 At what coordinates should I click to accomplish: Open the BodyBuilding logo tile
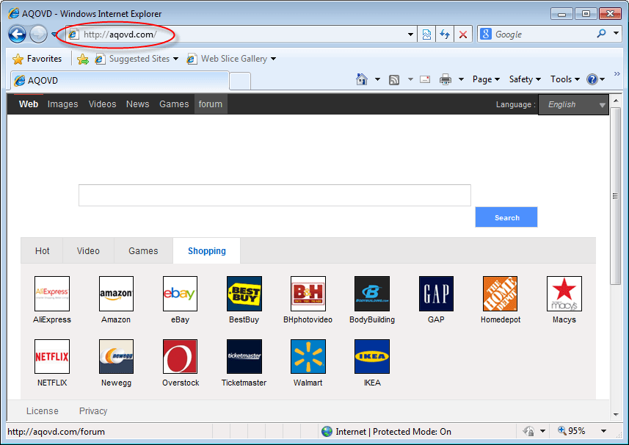point(372,294)
